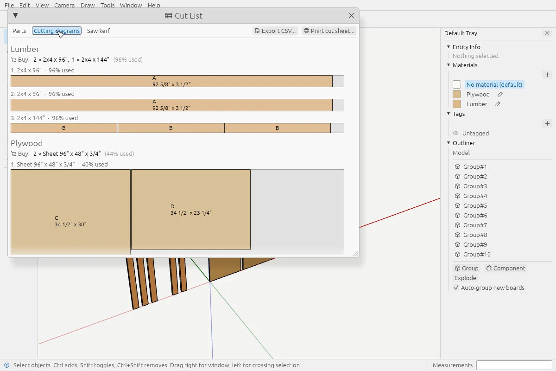Edit the Lumber material with pencil icon
Image resolution: width=556 pixels, height=371 pixels.
click(x=498, y=104)
